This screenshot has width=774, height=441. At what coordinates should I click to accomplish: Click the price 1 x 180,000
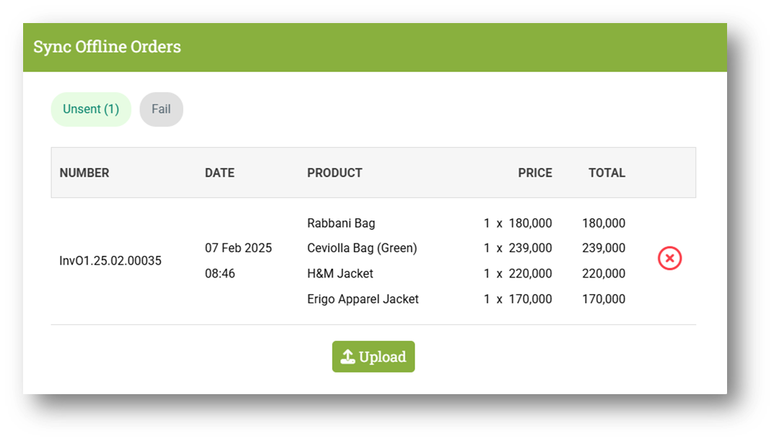click(518, 223)
